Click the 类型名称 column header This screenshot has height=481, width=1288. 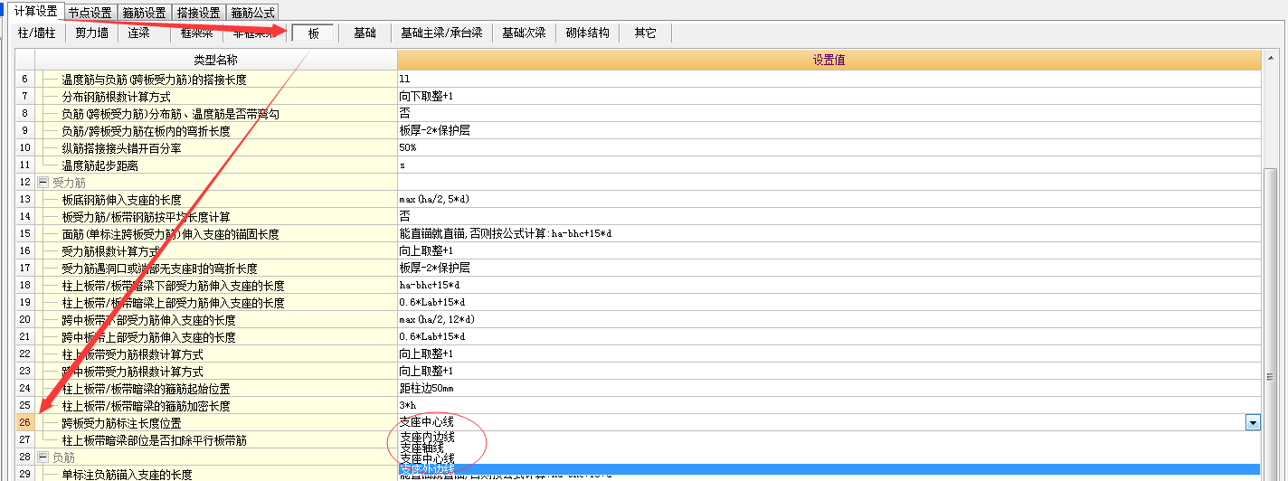(x=215, y=60)
